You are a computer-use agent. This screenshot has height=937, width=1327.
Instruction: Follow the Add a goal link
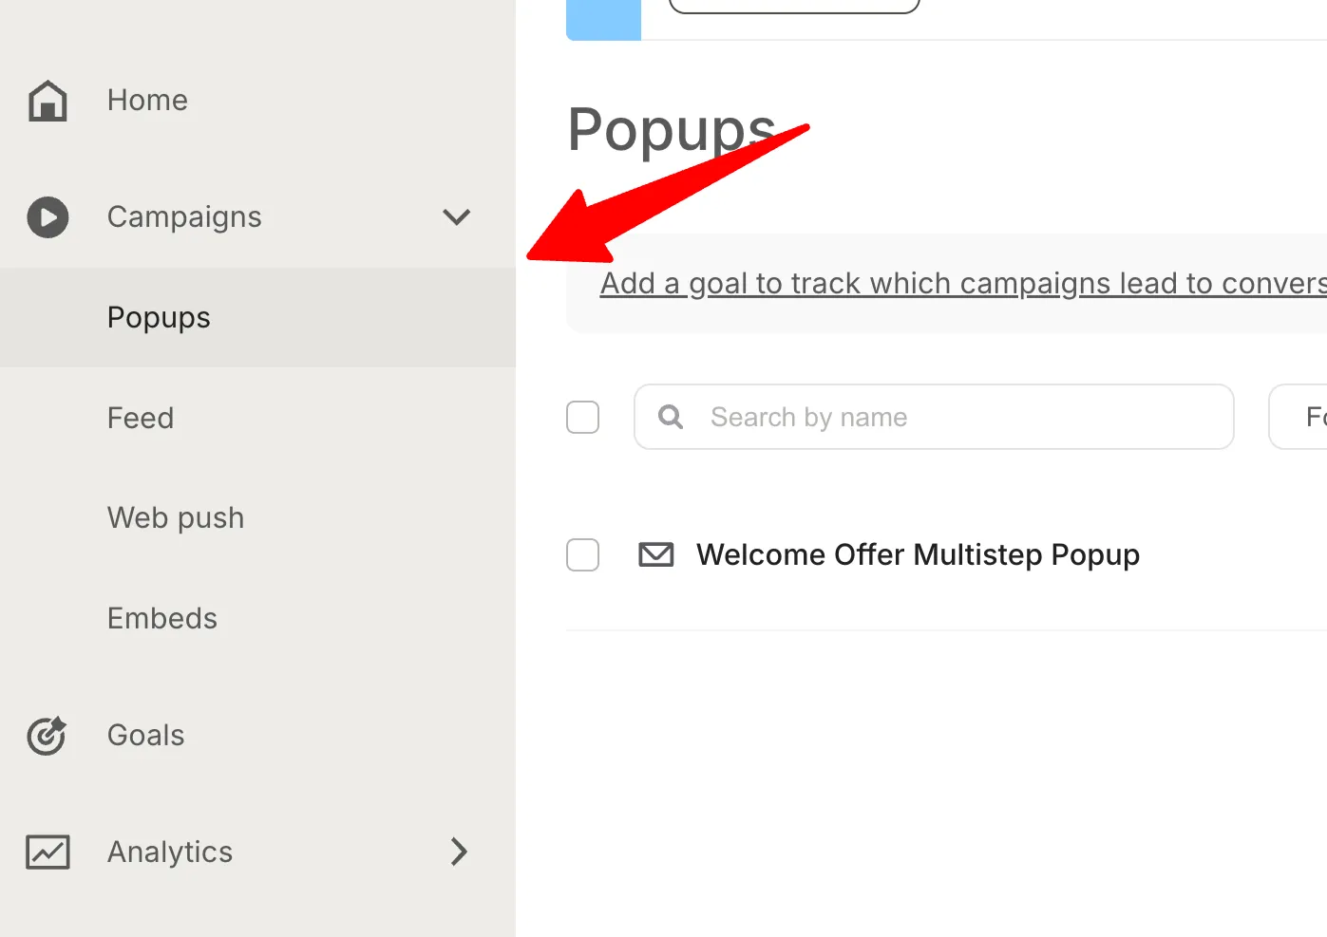coord(963,283)
